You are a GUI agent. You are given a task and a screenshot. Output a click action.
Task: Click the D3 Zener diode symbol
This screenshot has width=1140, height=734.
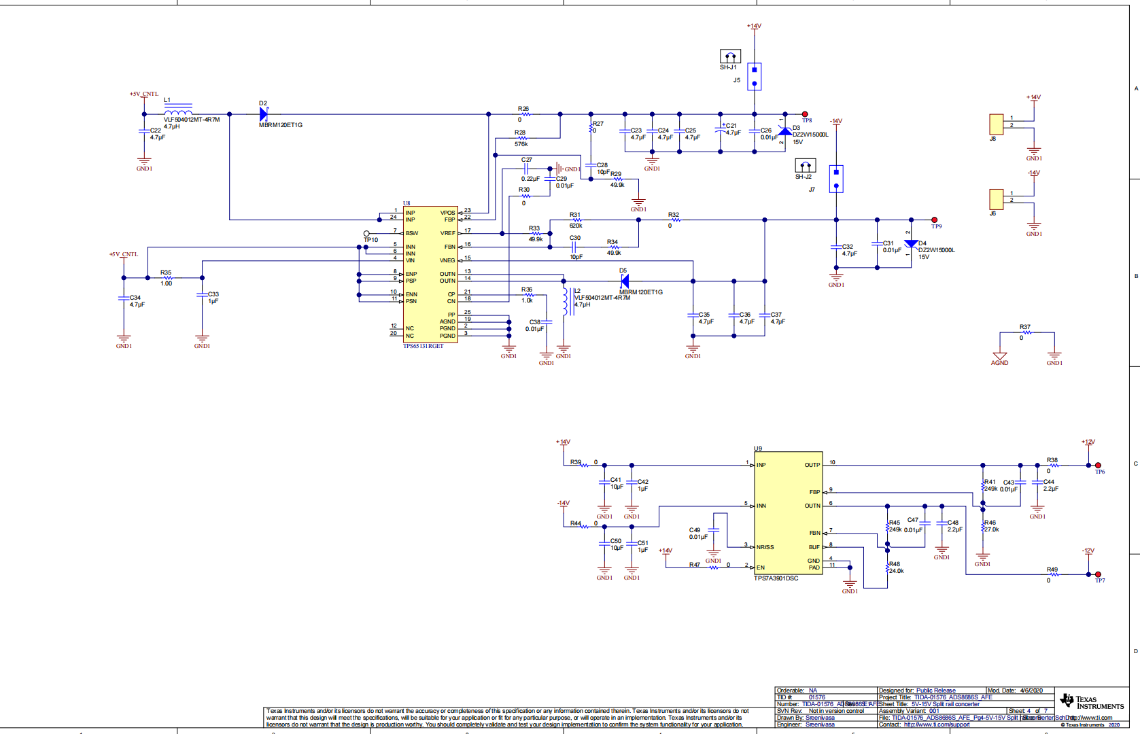(x=785, y=131)
